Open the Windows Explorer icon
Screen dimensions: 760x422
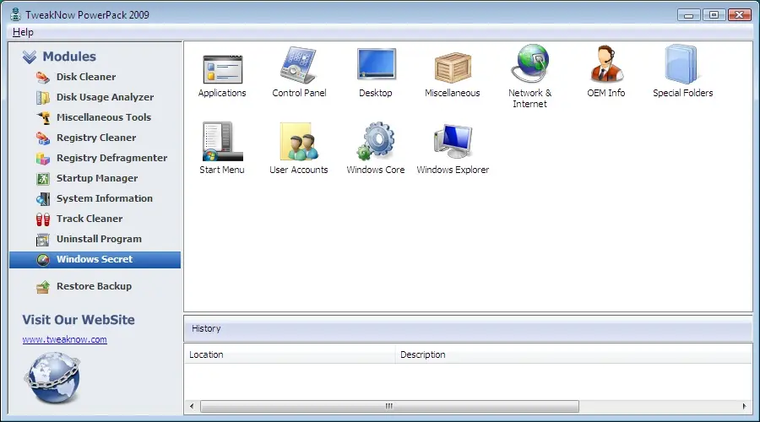point(453,143)
